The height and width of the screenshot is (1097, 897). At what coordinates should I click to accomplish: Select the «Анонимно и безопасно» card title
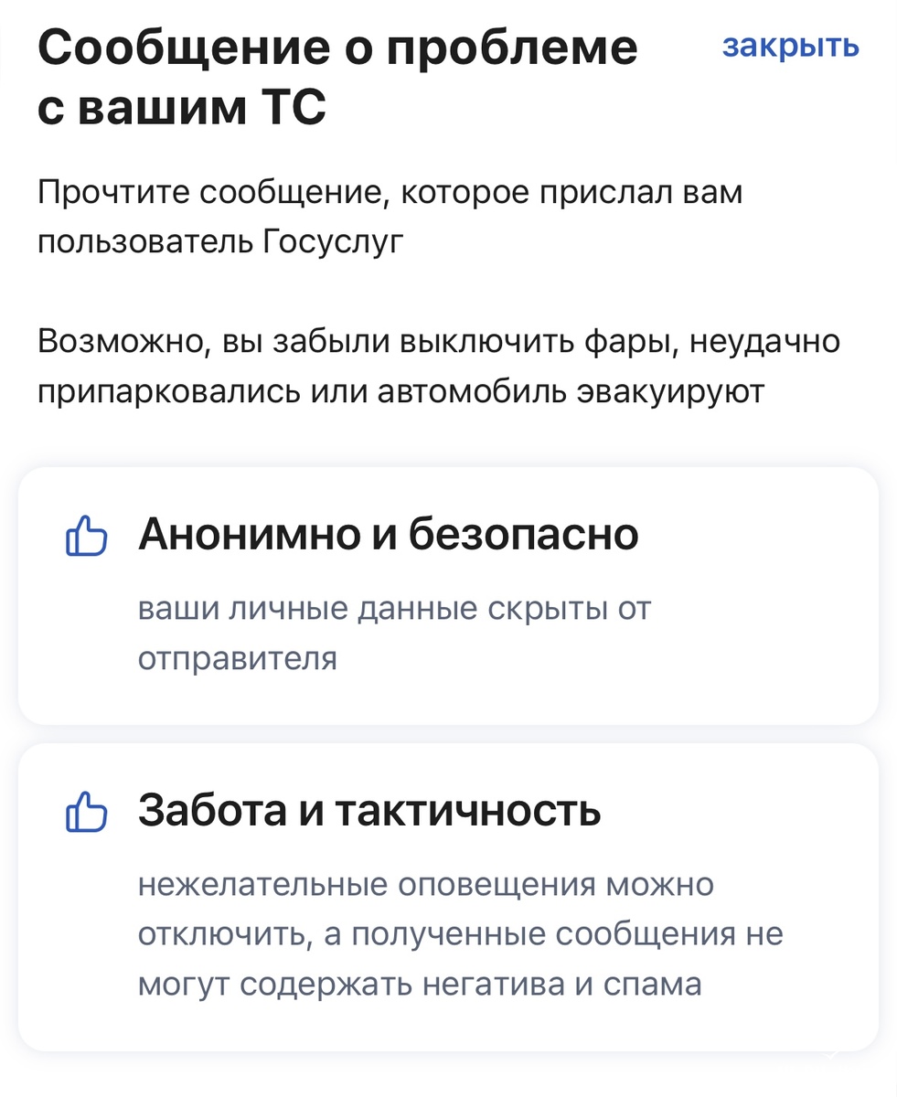click(x=388, y=536)
